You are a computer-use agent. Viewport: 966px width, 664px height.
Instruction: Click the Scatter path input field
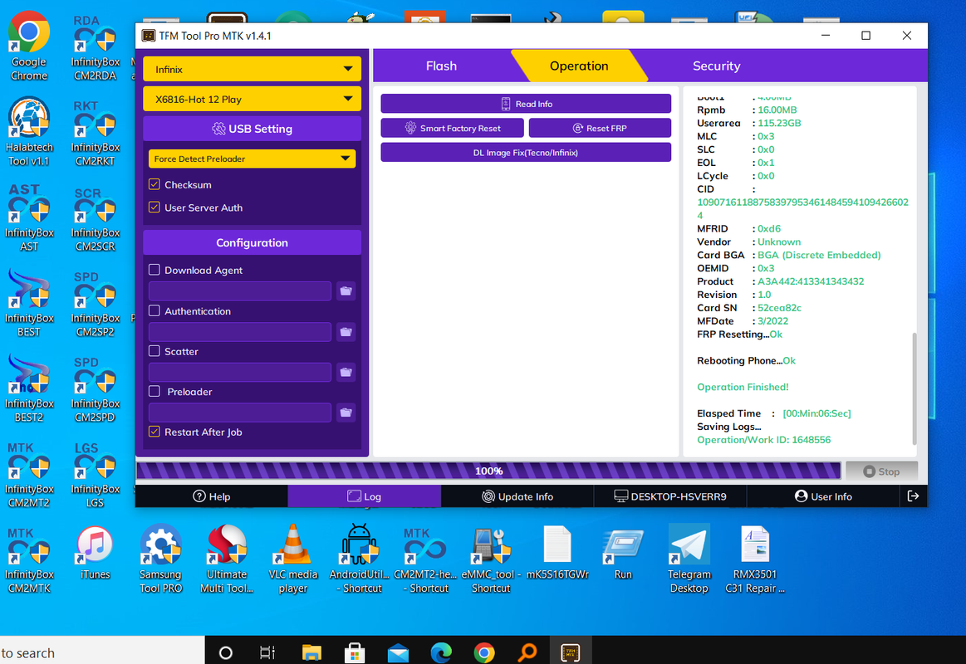point(240,373)
